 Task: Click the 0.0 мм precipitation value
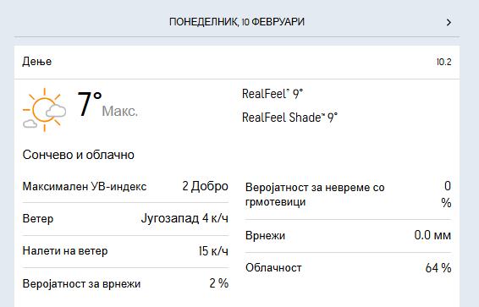[432, 235]
